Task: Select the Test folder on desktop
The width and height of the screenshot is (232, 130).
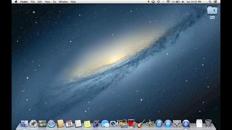Action: coord(212,10)
